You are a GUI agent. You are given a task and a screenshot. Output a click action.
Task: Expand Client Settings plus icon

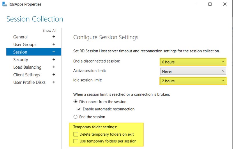(x=54, y=75)
